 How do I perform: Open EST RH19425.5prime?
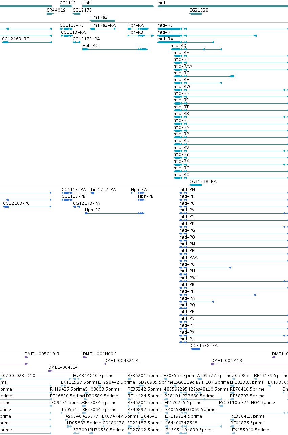click(x=67, y=389)
